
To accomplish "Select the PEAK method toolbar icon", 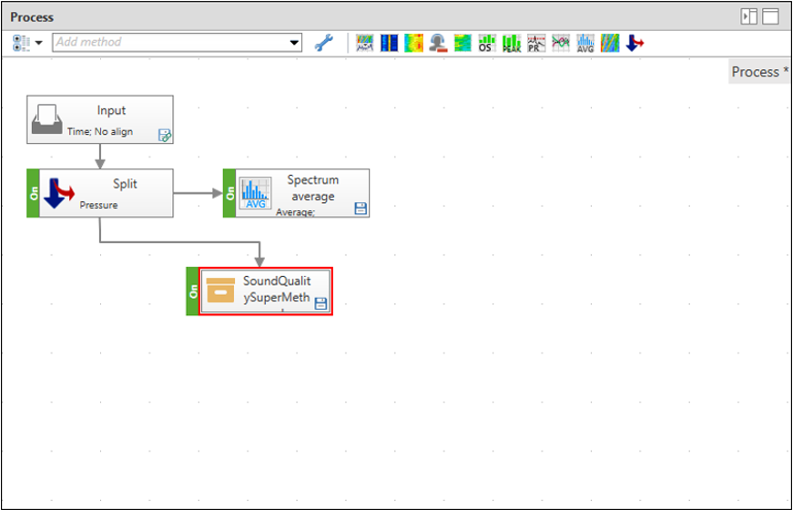I will [513, 42].
